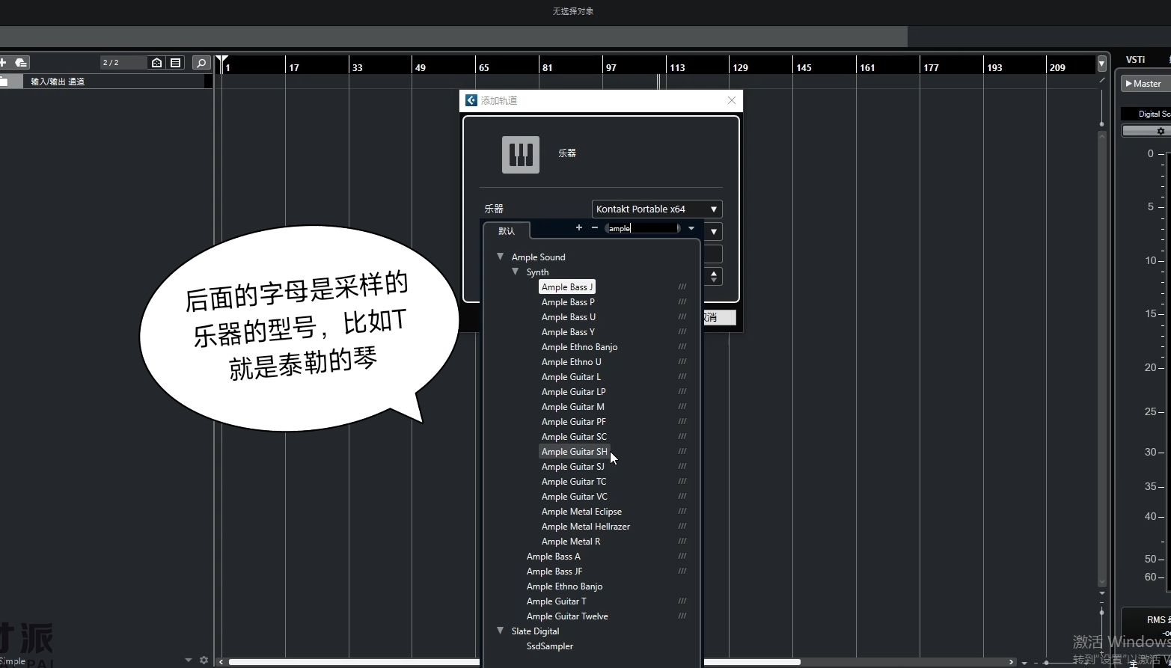
Task: Select Ample Guitar VC
Action: [574, 496]
